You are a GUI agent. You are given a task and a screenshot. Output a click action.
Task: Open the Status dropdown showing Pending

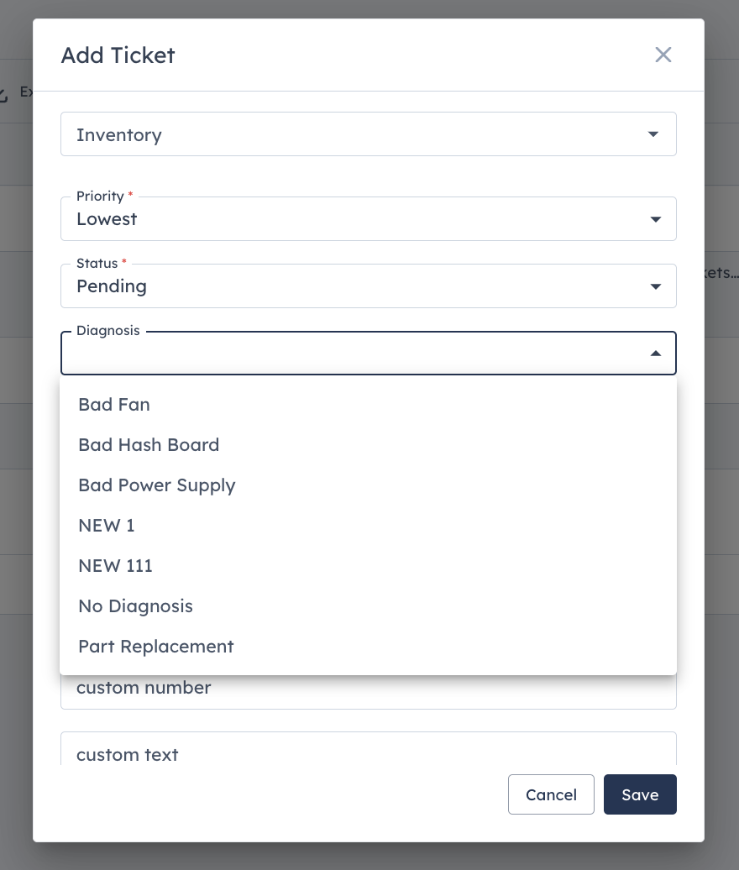pyautogui.click(x=369, y=286)
